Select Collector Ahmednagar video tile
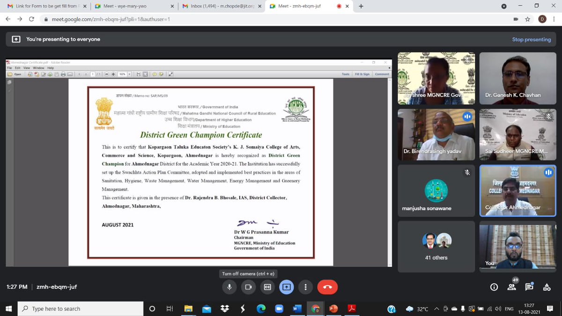 [x=518, y=191]
